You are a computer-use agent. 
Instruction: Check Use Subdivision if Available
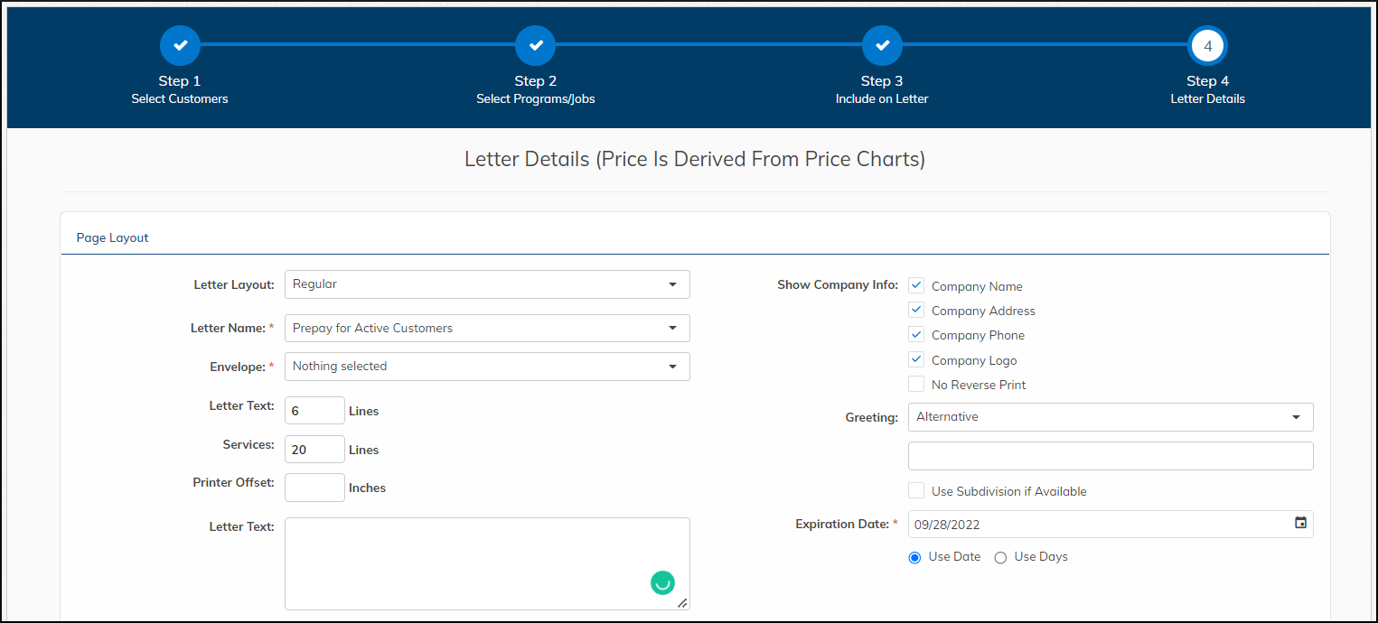pyautogui.click(x=916, y=490)
